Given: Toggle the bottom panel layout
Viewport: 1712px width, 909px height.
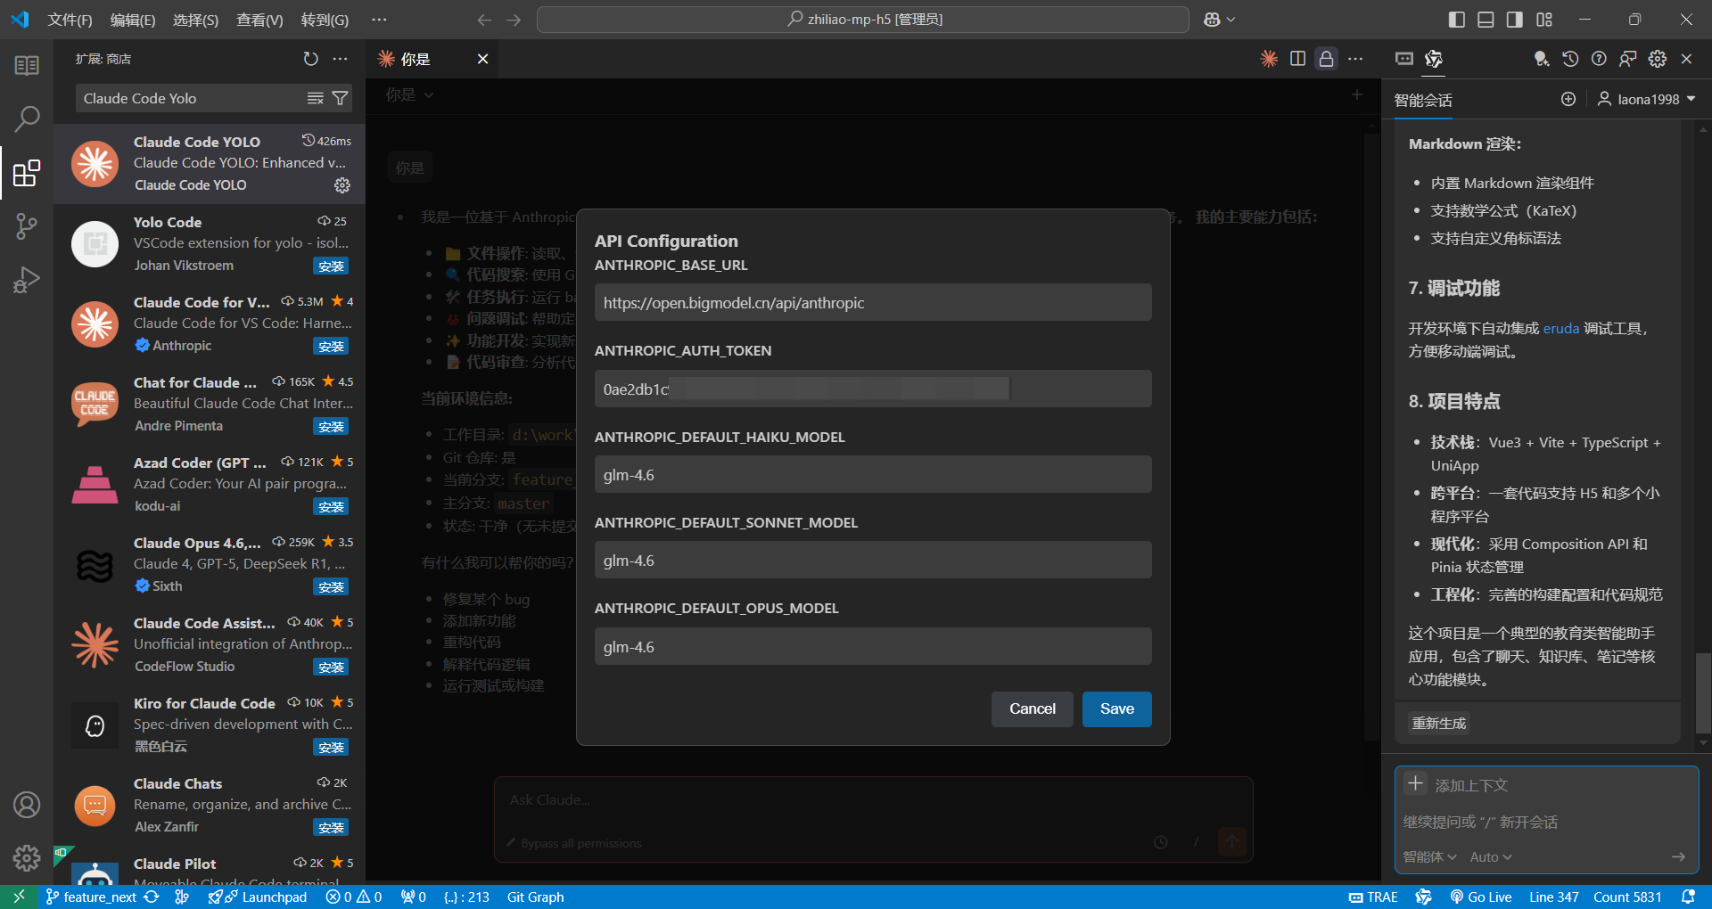Looking at the screenshot, I should pos(1486,20).
